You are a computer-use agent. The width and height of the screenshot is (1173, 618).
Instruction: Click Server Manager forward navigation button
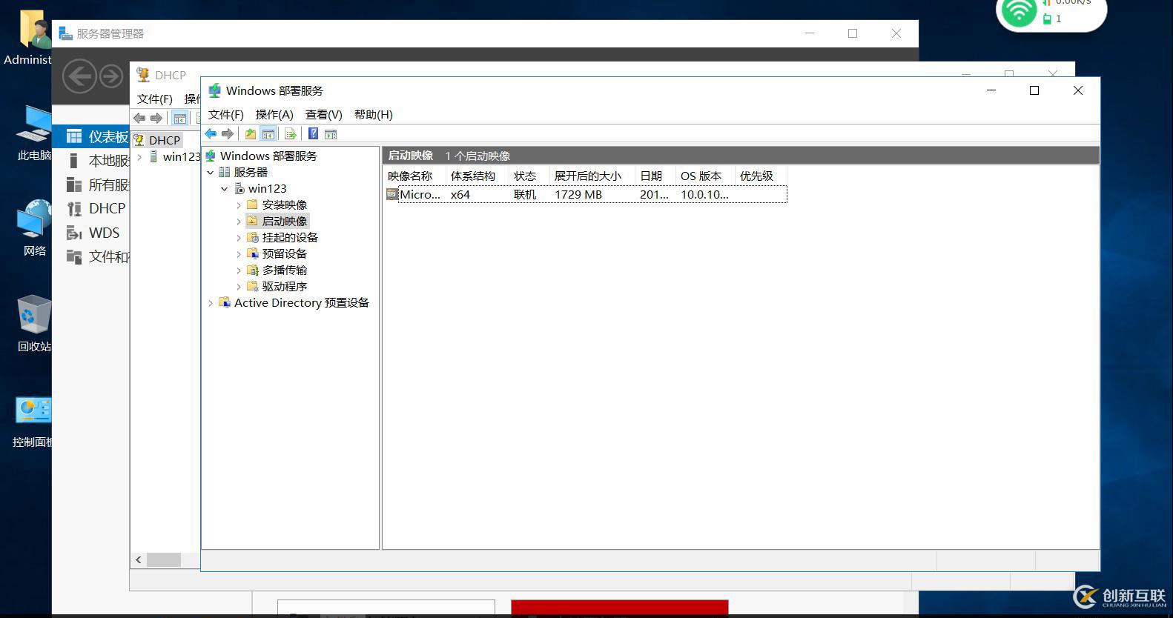pyautogui.click(x=111, y=76)
